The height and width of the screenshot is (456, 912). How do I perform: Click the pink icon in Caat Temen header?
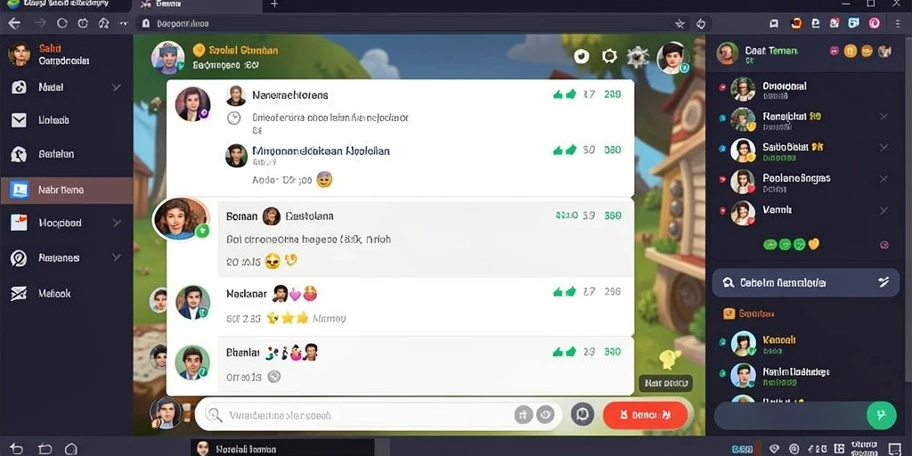coord(835,51)
